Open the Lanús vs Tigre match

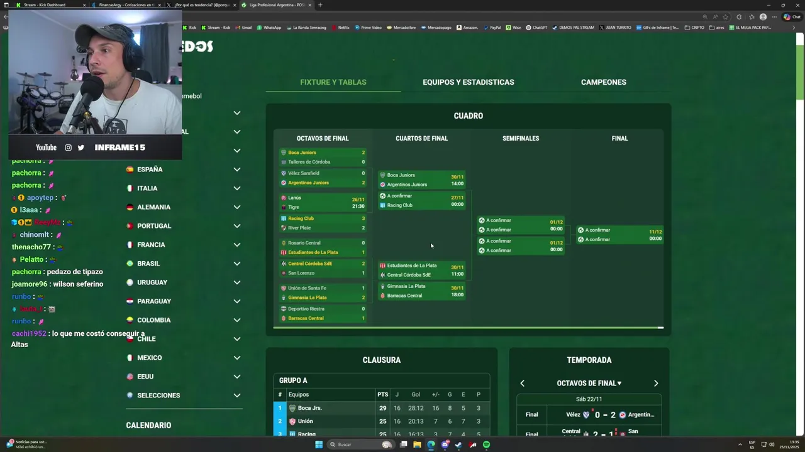tap(323, 202)
